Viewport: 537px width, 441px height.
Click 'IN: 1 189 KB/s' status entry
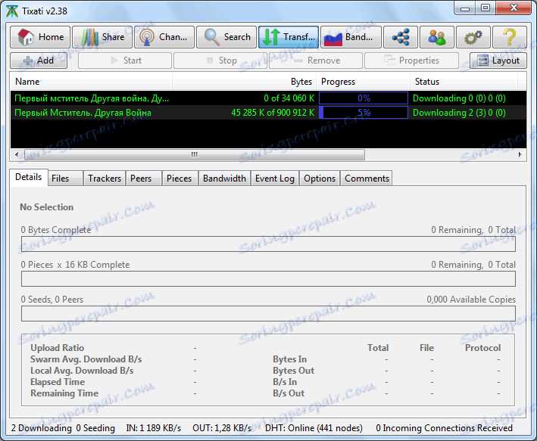click(x=154, y=428)
